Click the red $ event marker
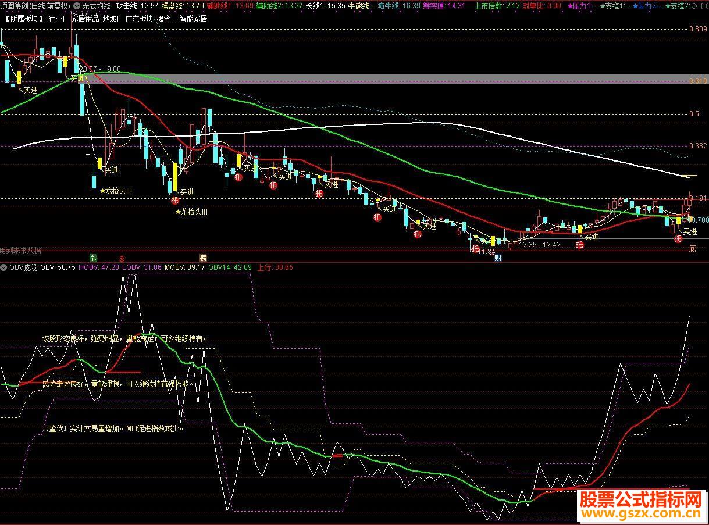 click(122, 257)
